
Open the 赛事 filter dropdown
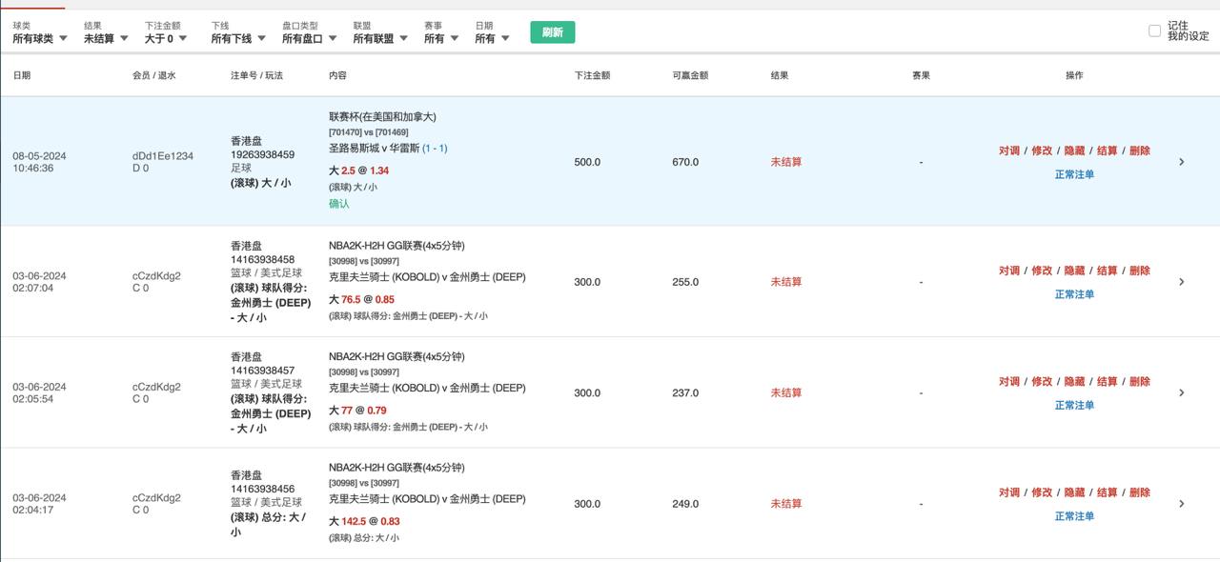coord(441,39)
